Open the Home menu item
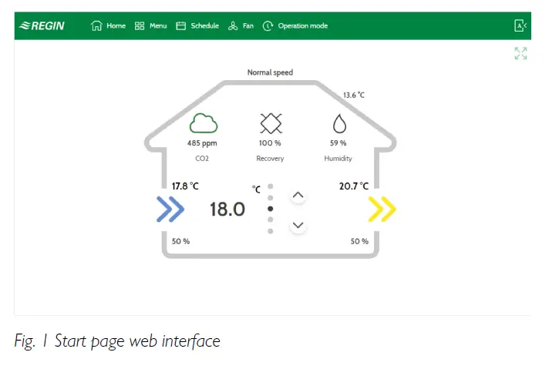Image resolution: width=559 pixels, height=369 pixels. (x=108, y=25)
